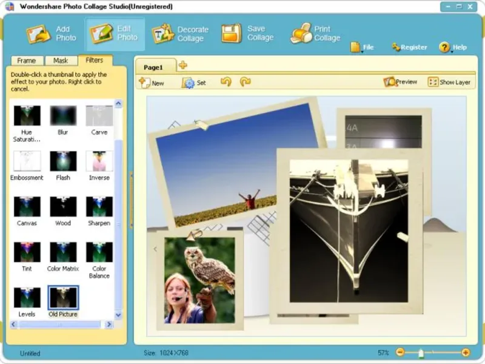Open the Add Photo tool

51,33
